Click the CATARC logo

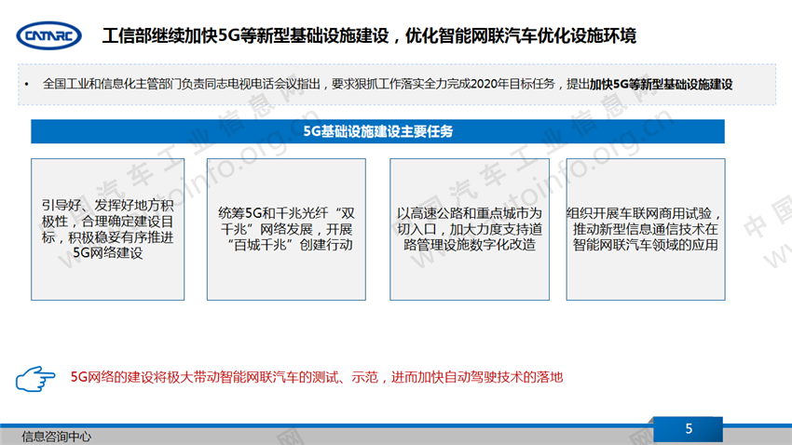tap(49, 35)
